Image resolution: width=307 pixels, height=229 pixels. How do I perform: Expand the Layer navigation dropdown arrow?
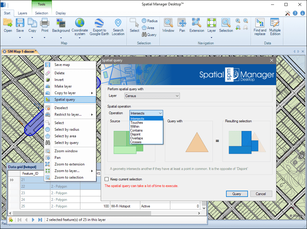tap(211, 37)
